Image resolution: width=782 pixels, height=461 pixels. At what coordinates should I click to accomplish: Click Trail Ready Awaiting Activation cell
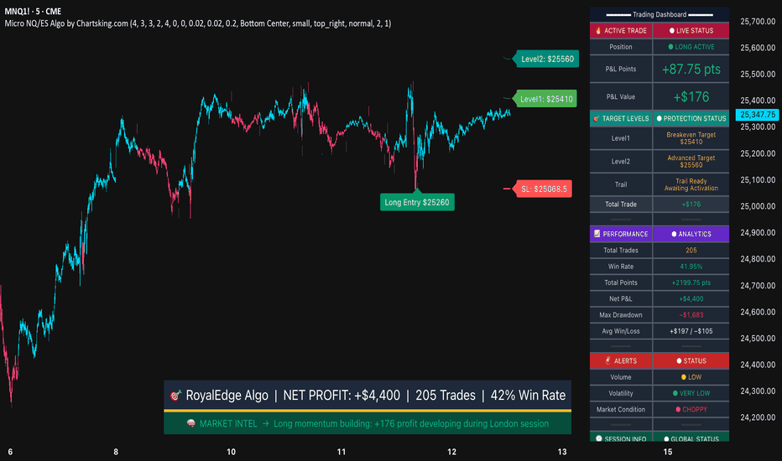(691, 184)
